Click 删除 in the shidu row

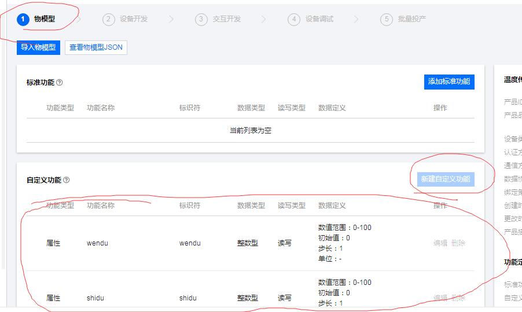[458, 298]
